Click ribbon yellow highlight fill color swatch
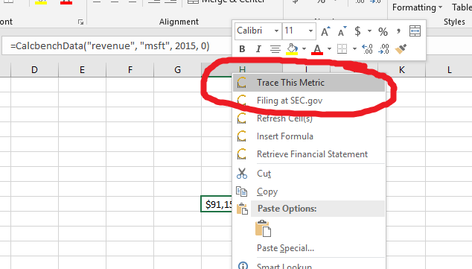 coord(41,2)
